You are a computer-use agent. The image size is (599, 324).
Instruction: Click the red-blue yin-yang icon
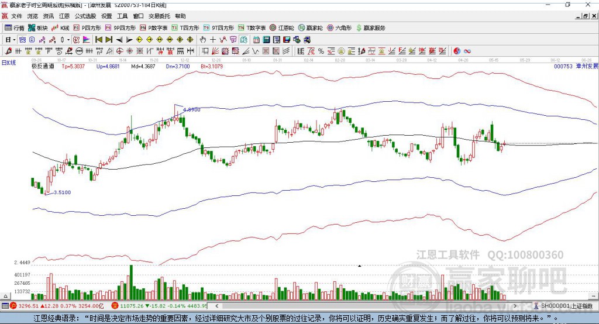coord(456,51)
